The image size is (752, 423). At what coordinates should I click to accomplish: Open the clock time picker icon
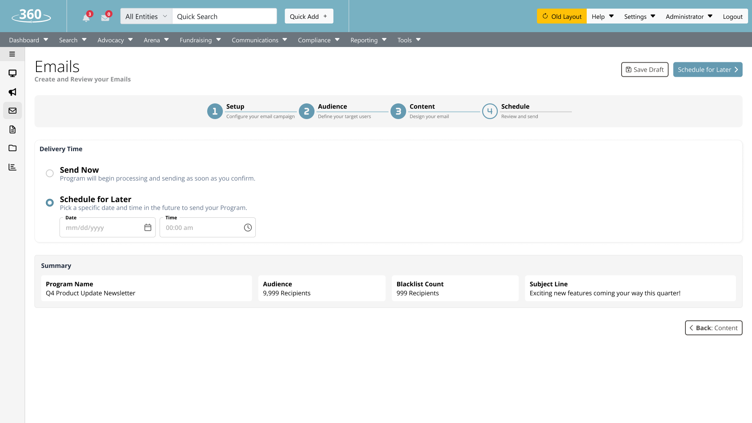coord(248,228)
